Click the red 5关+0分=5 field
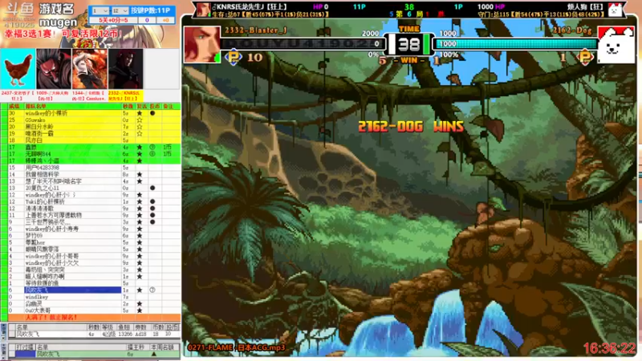The width and height of the screenshot is (642, 361). point(113,20)
